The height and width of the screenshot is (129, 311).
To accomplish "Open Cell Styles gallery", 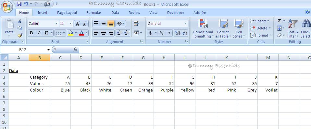I will pos(239,28).
